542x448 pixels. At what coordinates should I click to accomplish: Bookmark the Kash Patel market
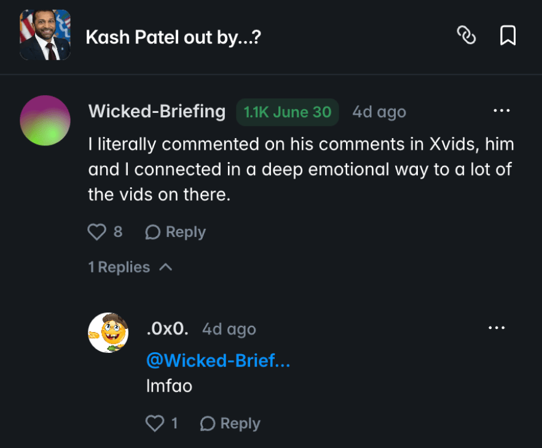[x=508, y=36]
